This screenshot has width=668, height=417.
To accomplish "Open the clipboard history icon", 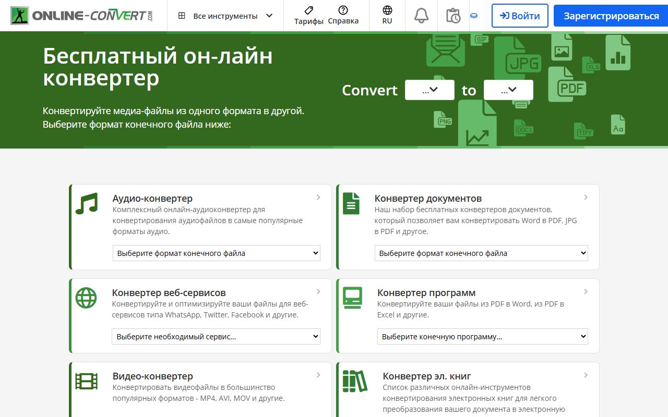I will point(453,16).
